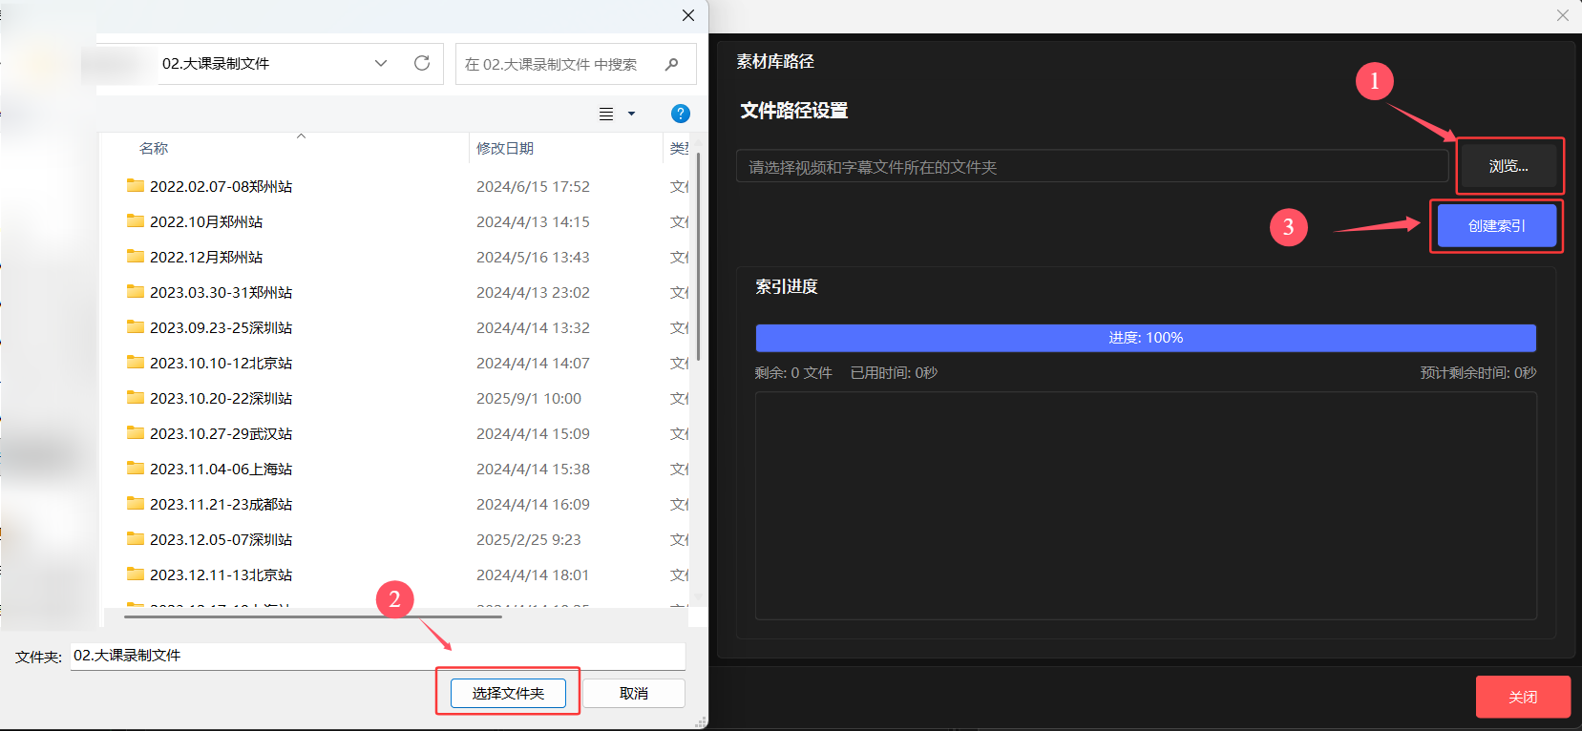Click the 已用时间: 0秒 status text
The width and height of the screenshot is (1582, 731).
(894, 372)
